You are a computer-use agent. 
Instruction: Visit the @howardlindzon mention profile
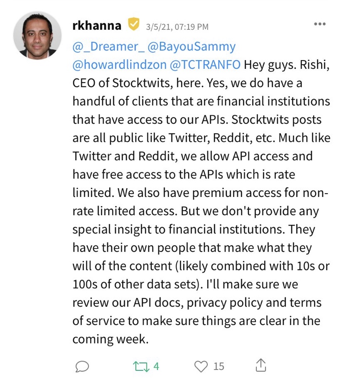[x=120, y=65]
